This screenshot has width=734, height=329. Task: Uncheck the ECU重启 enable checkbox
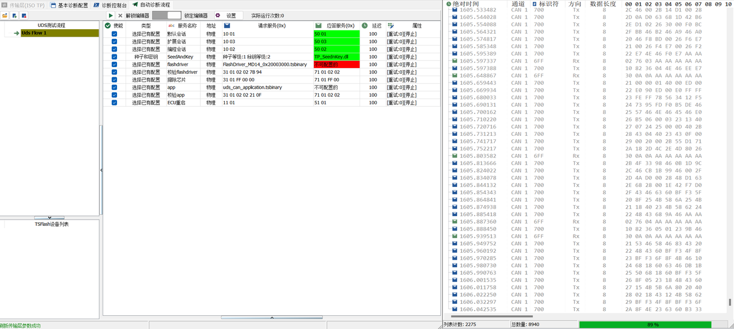115,103
